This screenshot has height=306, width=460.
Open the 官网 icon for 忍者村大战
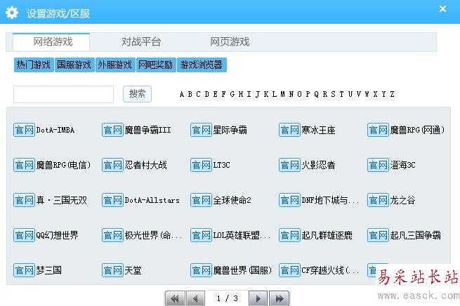[x=112, y=165]
